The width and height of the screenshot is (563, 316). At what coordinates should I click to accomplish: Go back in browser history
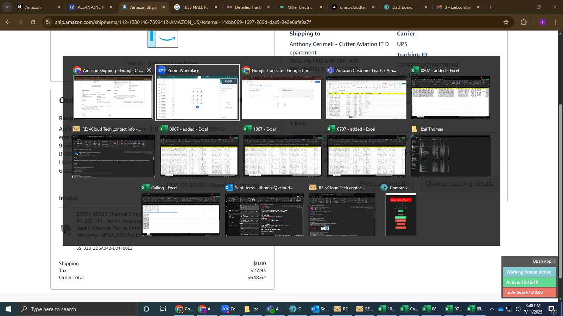[8, 22]
